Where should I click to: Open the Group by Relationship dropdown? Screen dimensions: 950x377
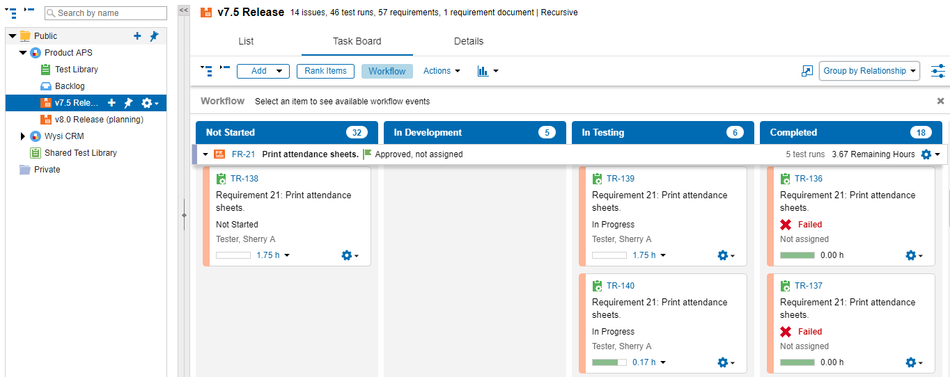(869, 71)
